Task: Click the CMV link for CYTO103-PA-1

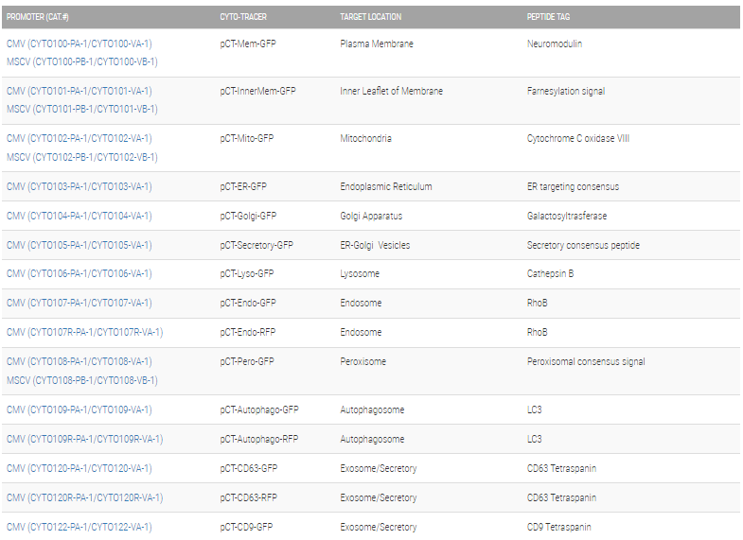Action: tap(79, 186)
